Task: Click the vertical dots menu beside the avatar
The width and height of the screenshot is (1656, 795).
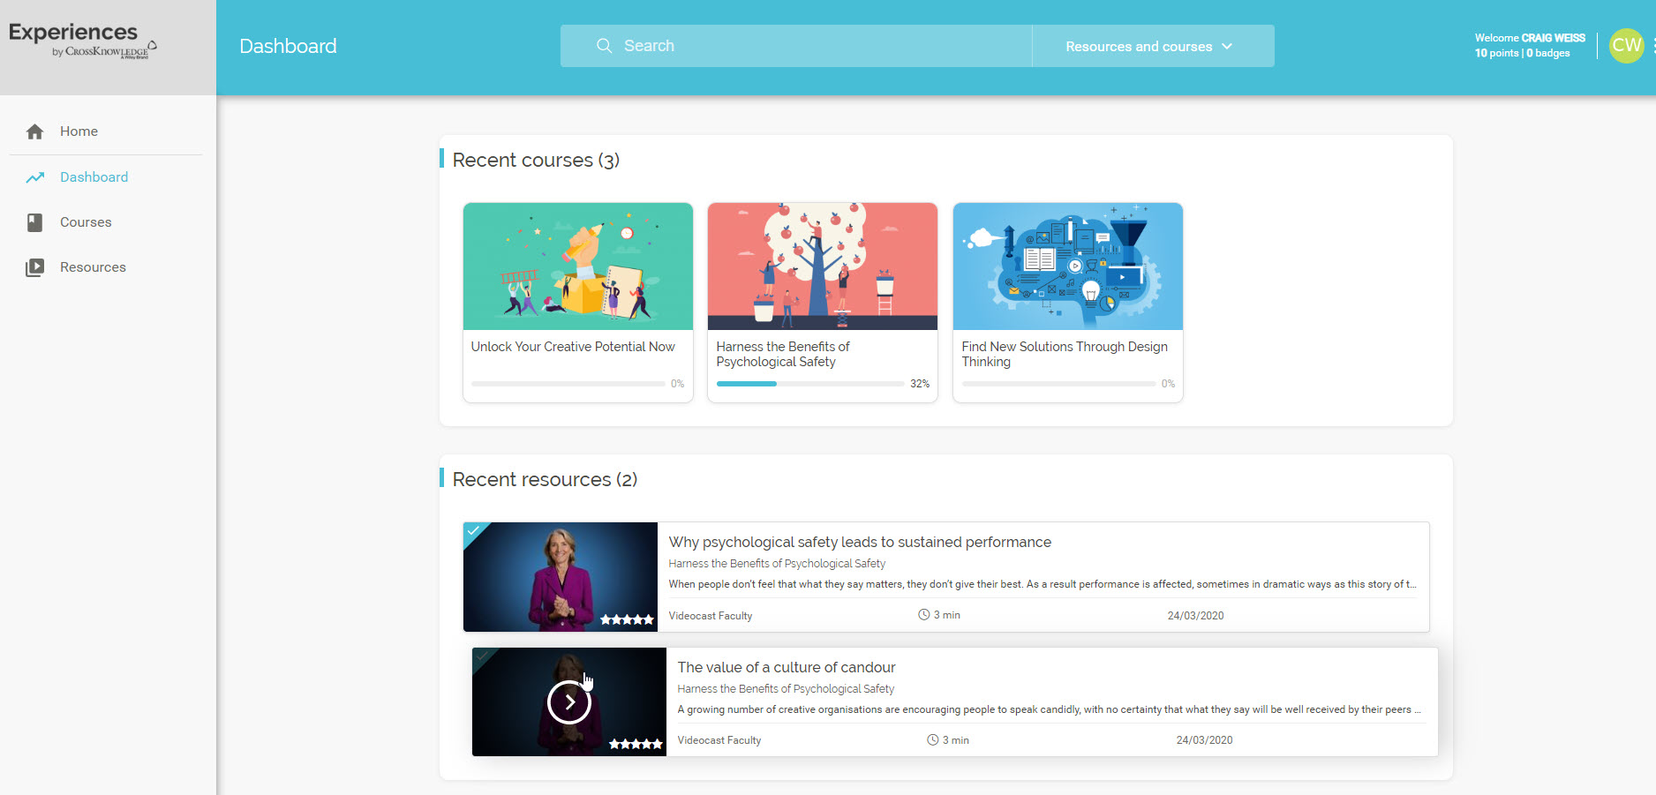Action: [x=1652, y=45]
